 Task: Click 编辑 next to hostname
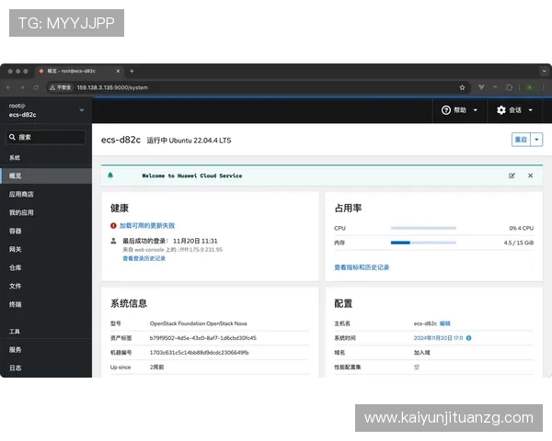(445, 323)
